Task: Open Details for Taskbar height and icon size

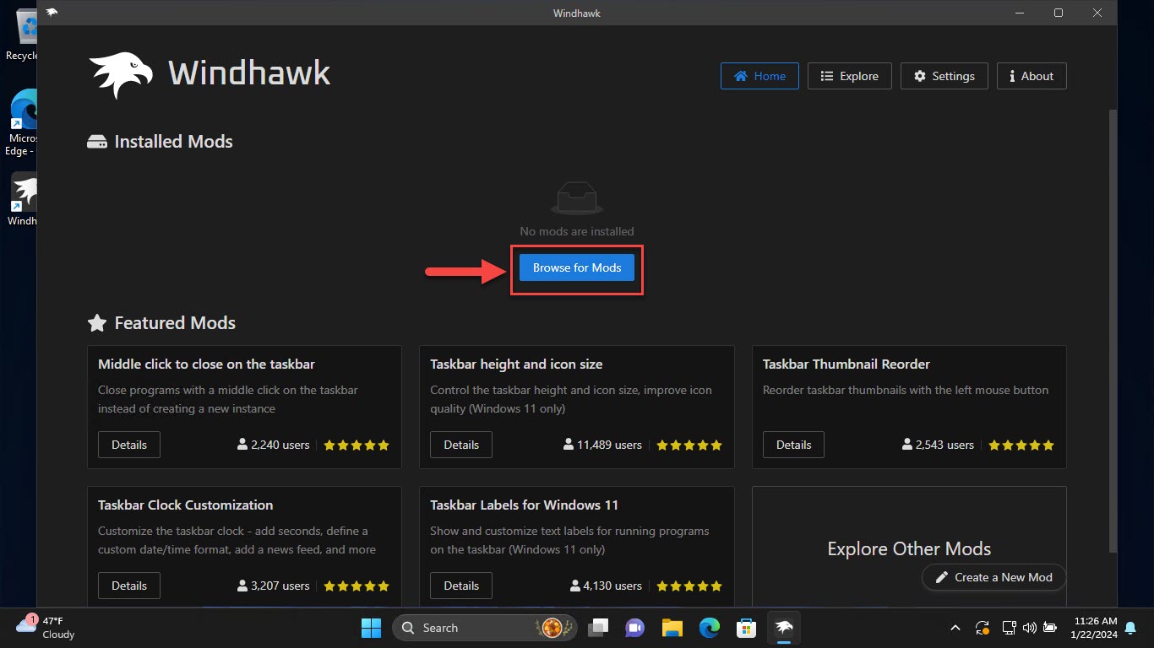Action: coord(461,445)
